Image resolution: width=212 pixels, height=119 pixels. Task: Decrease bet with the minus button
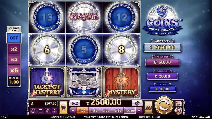click(x=73, y=111)
